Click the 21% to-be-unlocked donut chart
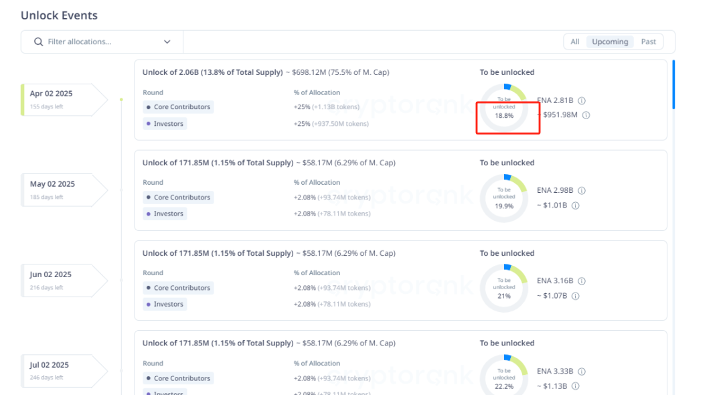Image resolution: width=723 pixels, height=395 pixels. tap(504, 289)
